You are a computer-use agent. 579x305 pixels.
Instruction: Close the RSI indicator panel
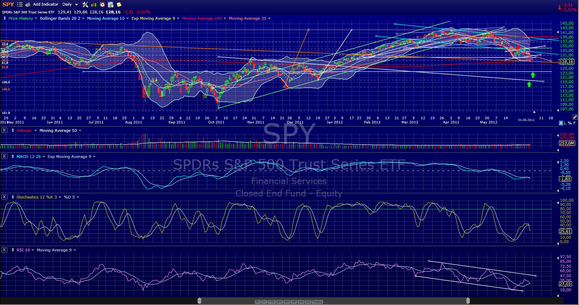(4, 250)
